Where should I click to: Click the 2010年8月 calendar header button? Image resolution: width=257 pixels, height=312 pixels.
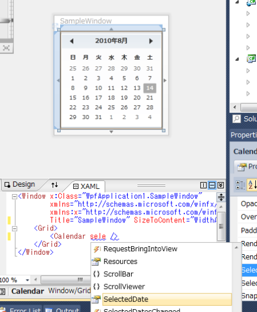pyautogui.click(x=111, y=40)
